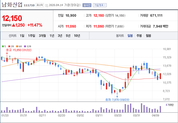Click the purple 120-day moving average legend swatch
This screenshot has width=178, height=123.
point(25,46)
